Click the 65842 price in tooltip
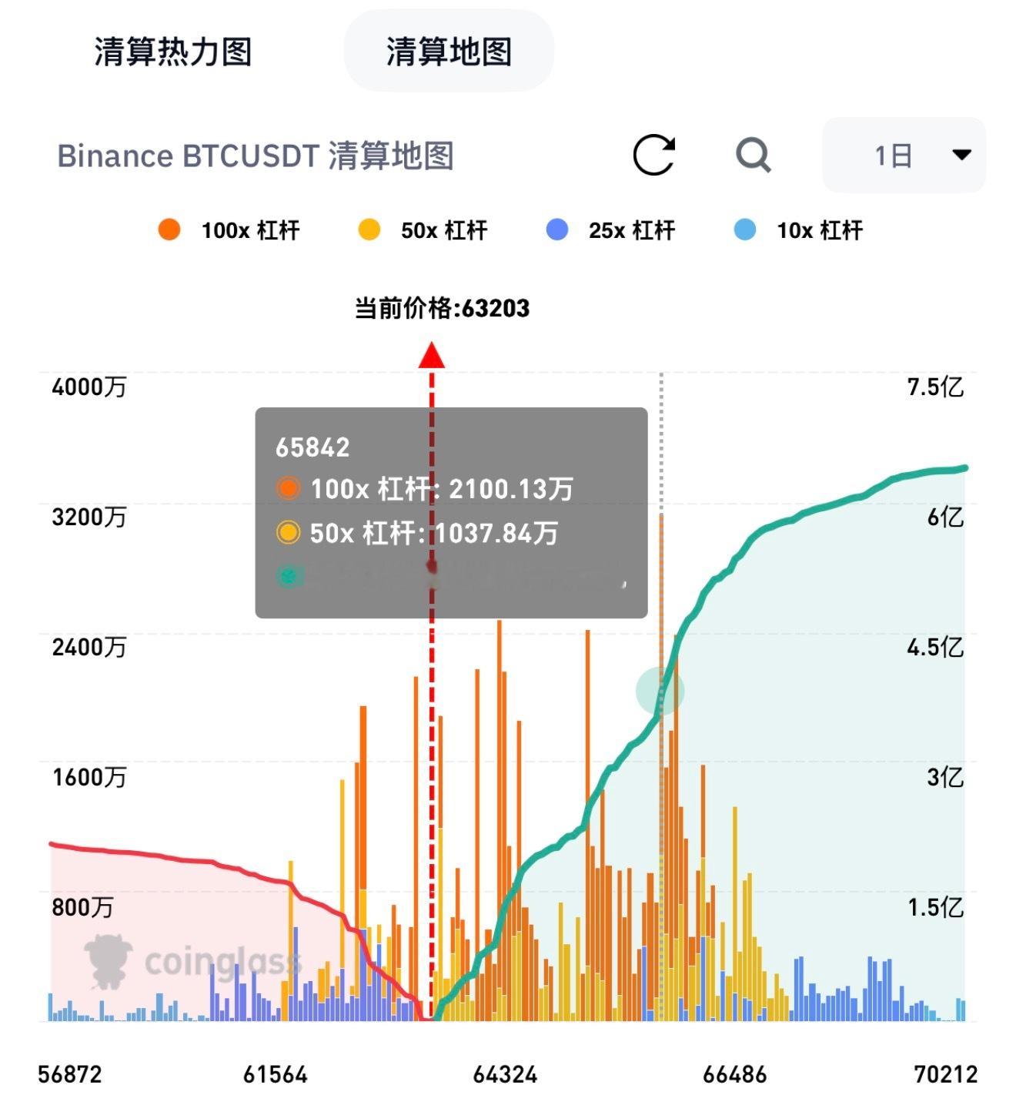1016x1102 pixels. [312, 447]
